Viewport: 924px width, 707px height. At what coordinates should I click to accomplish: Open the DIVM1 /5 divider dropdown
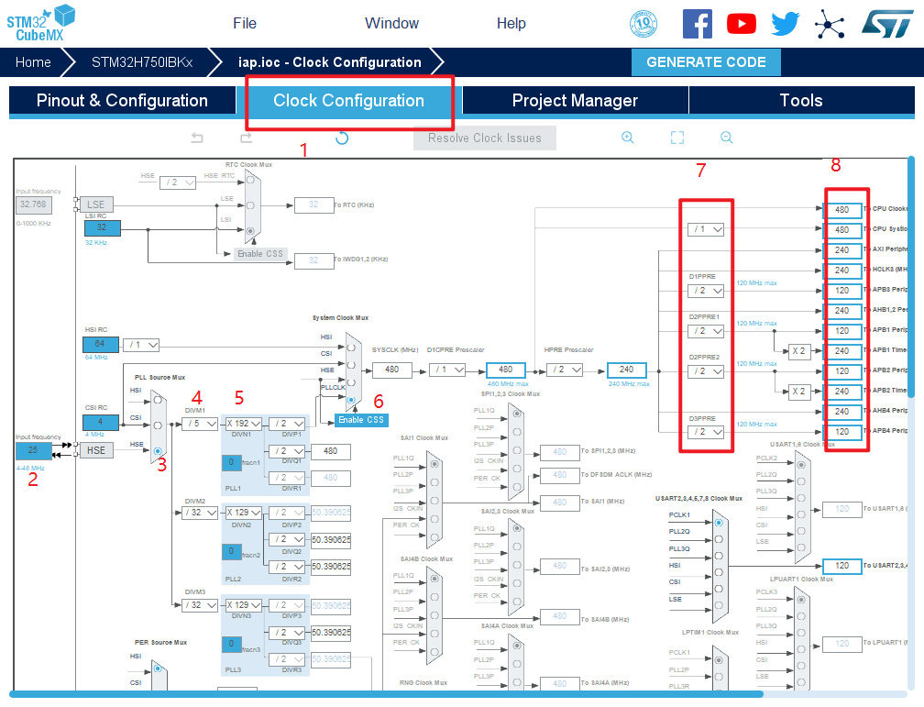tap(198, 424)
